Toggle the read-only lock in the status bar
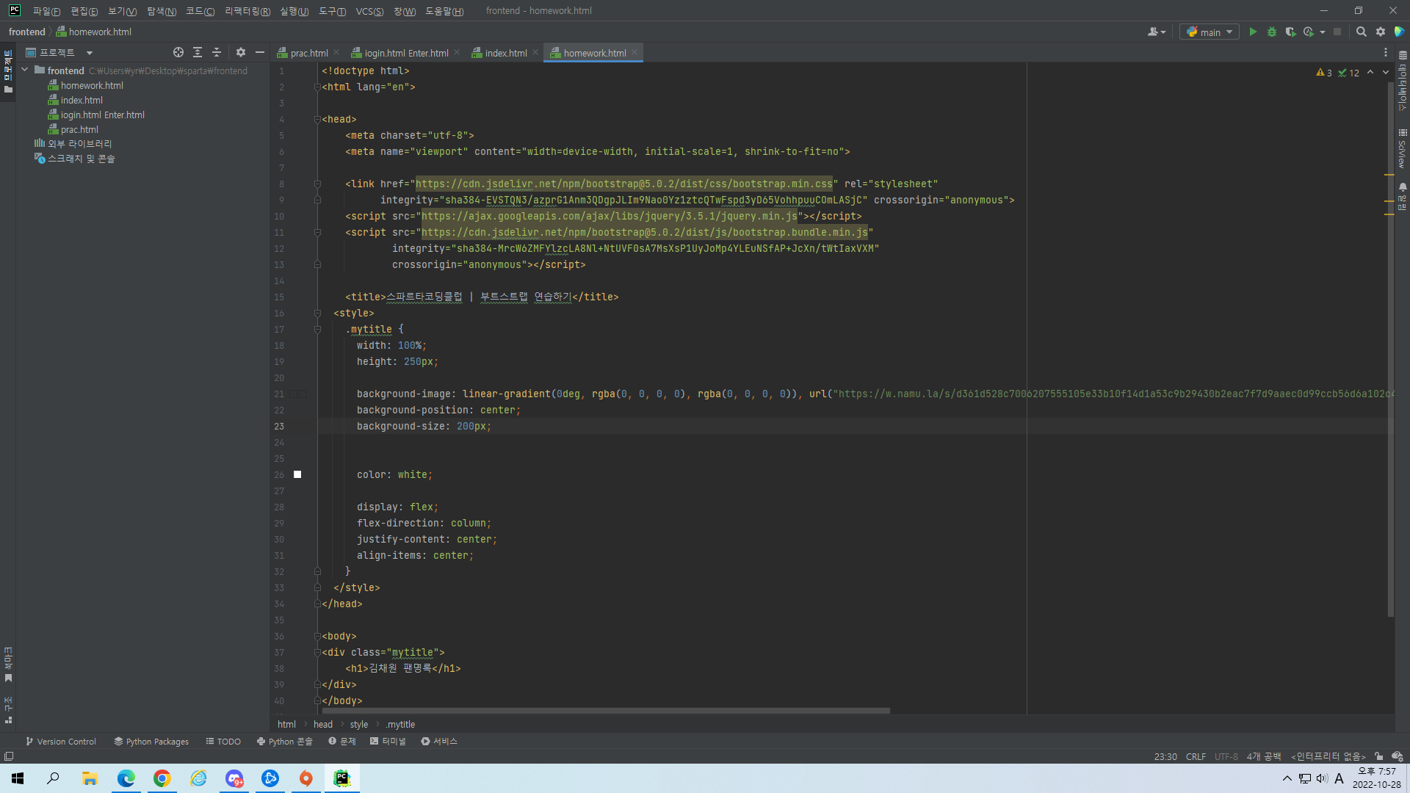 (1378, 756)
